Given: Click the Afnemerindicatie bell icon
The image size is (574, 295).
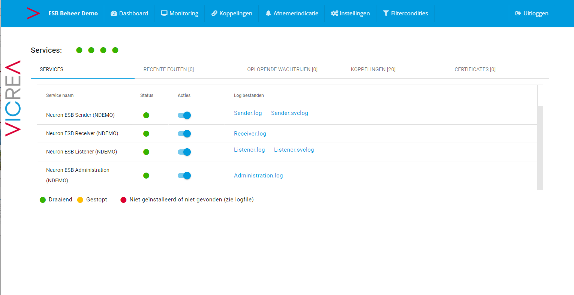Looking at the screenshot, I should click(268, 13).
